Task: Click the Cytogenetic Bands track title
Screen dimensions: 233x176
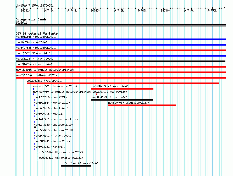Action: pos(31,19)
